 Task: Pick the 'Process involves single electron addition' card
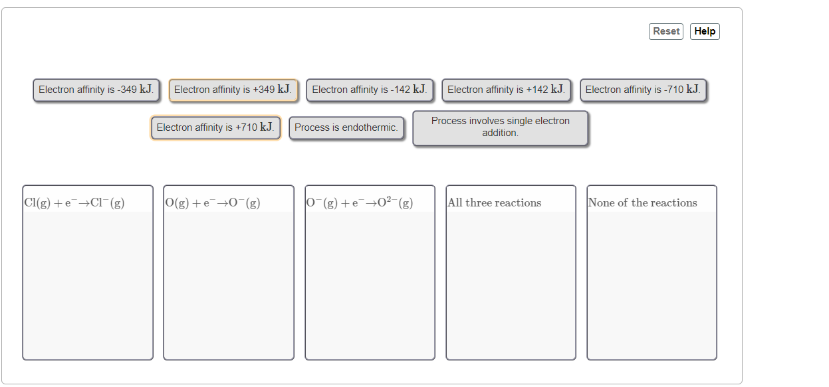pyautogui.click(x=500, y=127)
